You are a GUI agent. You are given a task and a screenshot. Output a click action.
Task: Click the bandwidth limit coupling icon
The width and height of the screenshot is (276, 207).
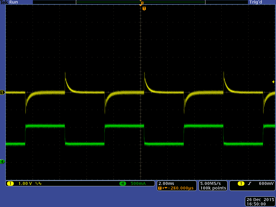38,184
